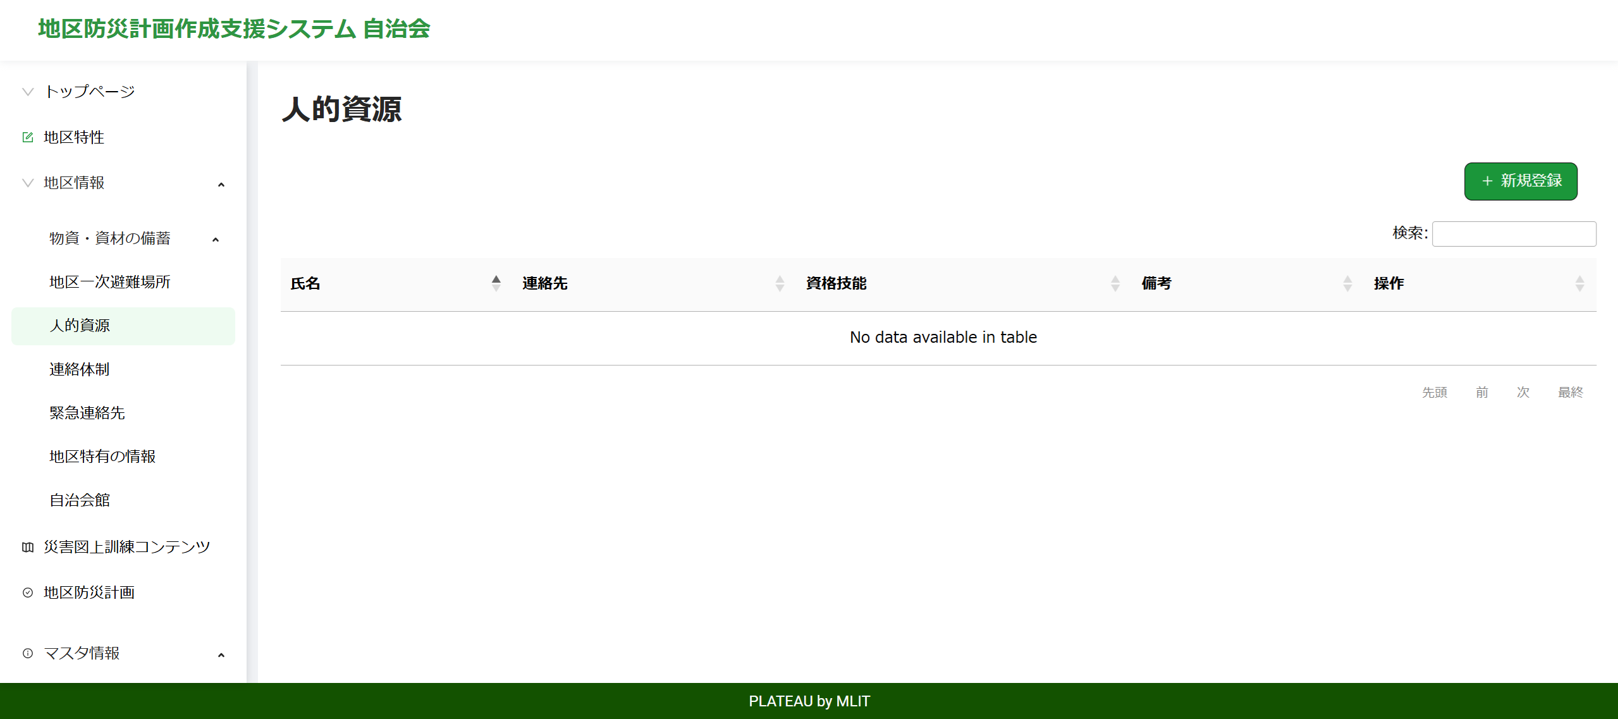Open 地区一次避難場所 in the sidebar
The image size is (1618, 719).
click(110, 282)
